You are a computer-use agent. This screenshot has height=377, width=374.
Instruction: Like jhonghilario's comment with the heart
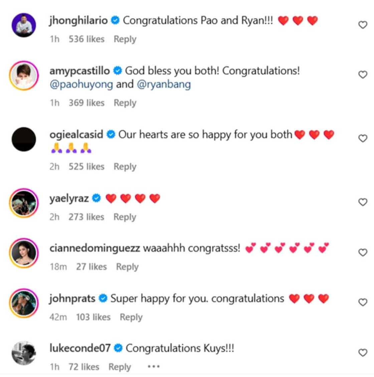click(x=363, y=25)
